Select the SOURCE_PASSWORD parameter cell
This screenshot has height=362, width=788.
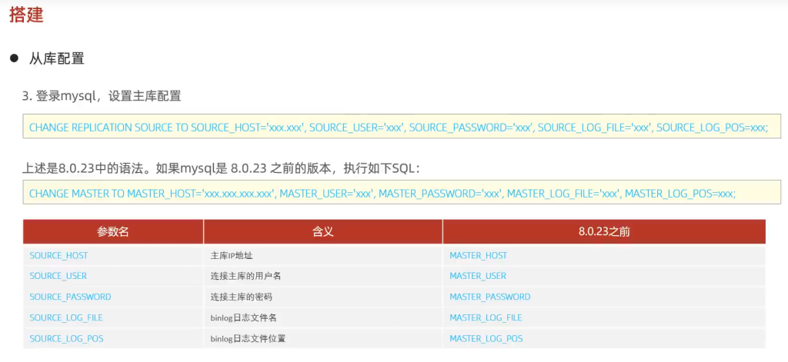click(x=70, y=297)
